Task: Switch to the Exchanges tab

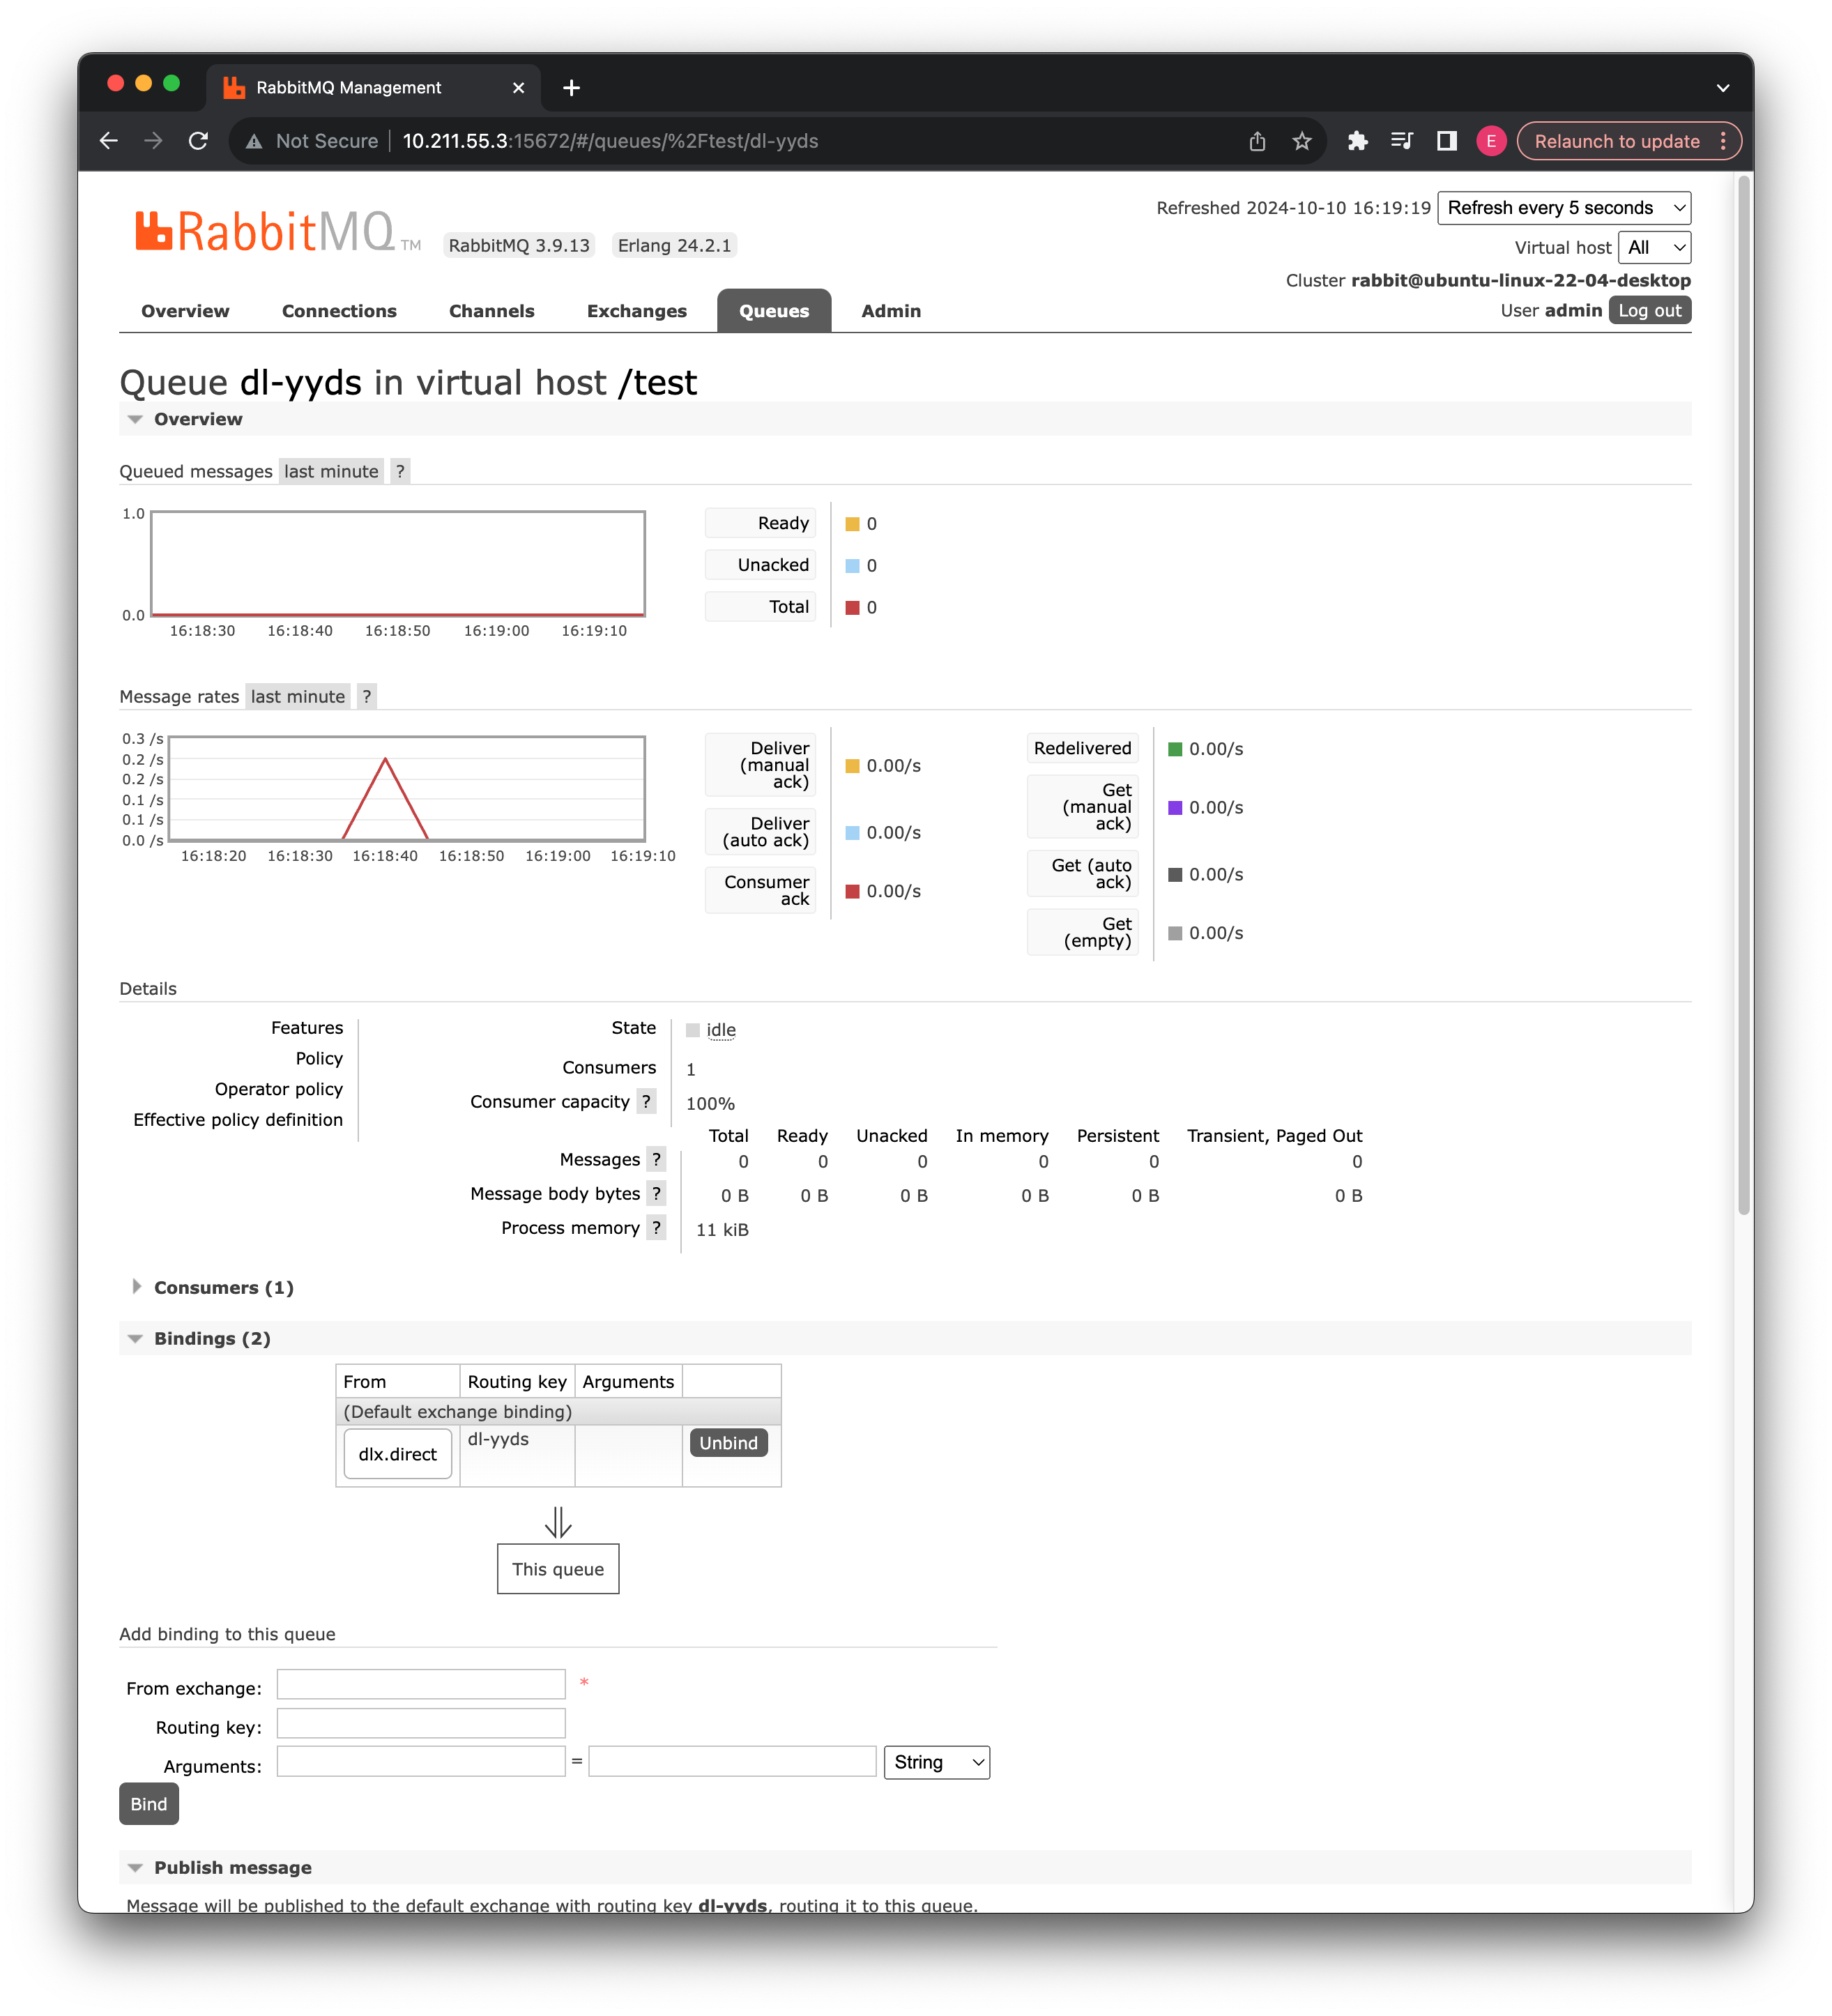Action: click(636, 311)
